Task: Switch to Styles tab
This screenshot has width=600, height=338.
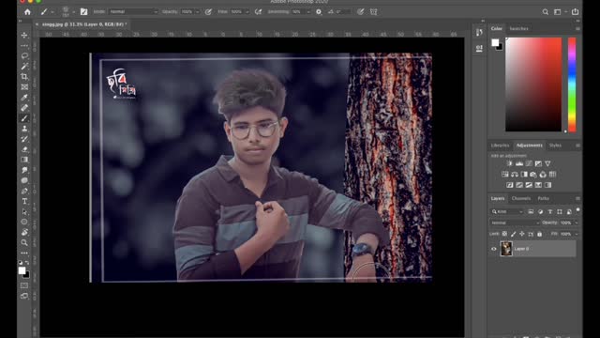Action: point(555,146)
